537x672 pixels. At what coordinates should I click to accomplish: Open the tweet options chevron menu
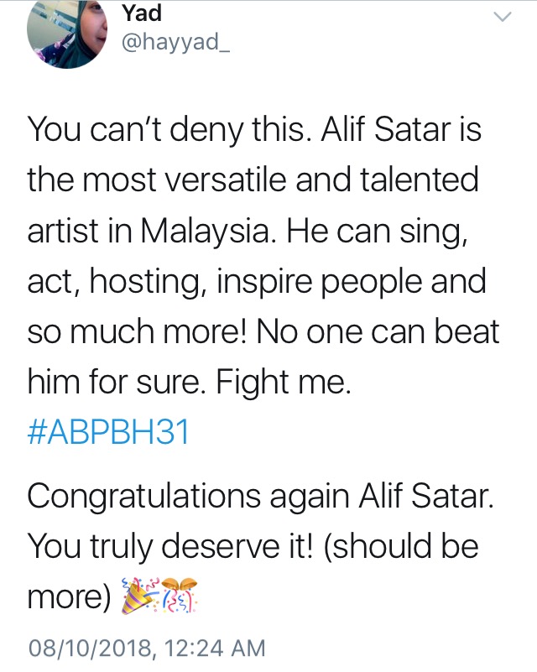[x=503, y=17]
